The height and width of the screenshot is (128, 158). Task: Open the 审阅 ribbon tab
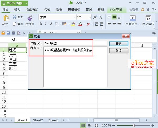point(89,9)
